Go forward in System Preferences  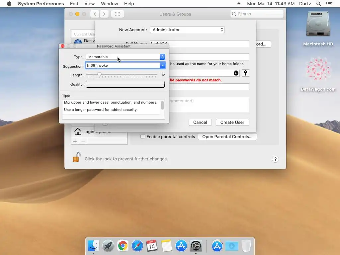104,14
